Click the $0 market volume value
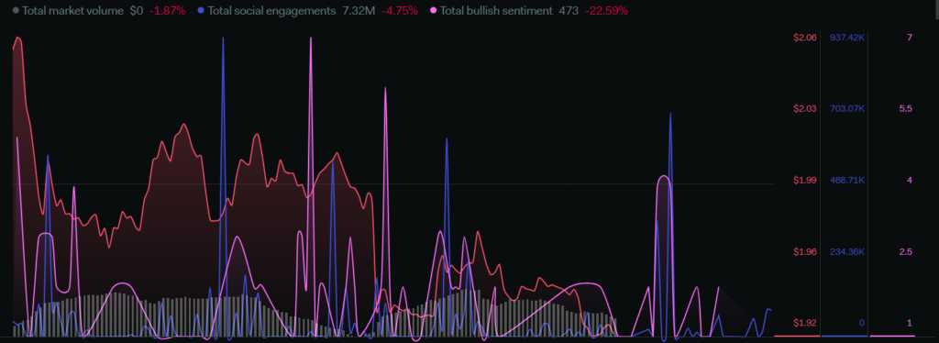The width and height of the screenshot is (939, 343). pyautogui.click(x=137, y=11)
